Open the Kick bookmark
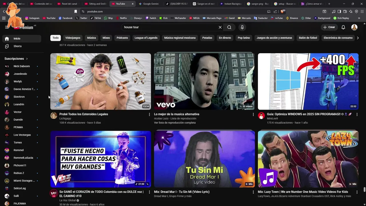 163,18
